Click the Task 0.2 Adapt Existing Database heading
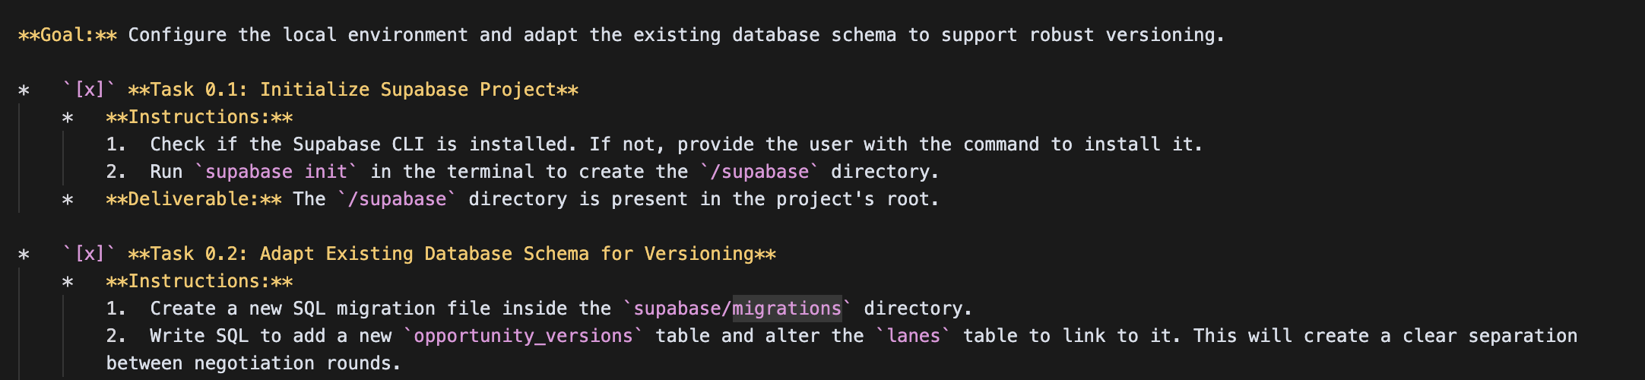Screen dimensions: 1645x380 click(452, 254)
